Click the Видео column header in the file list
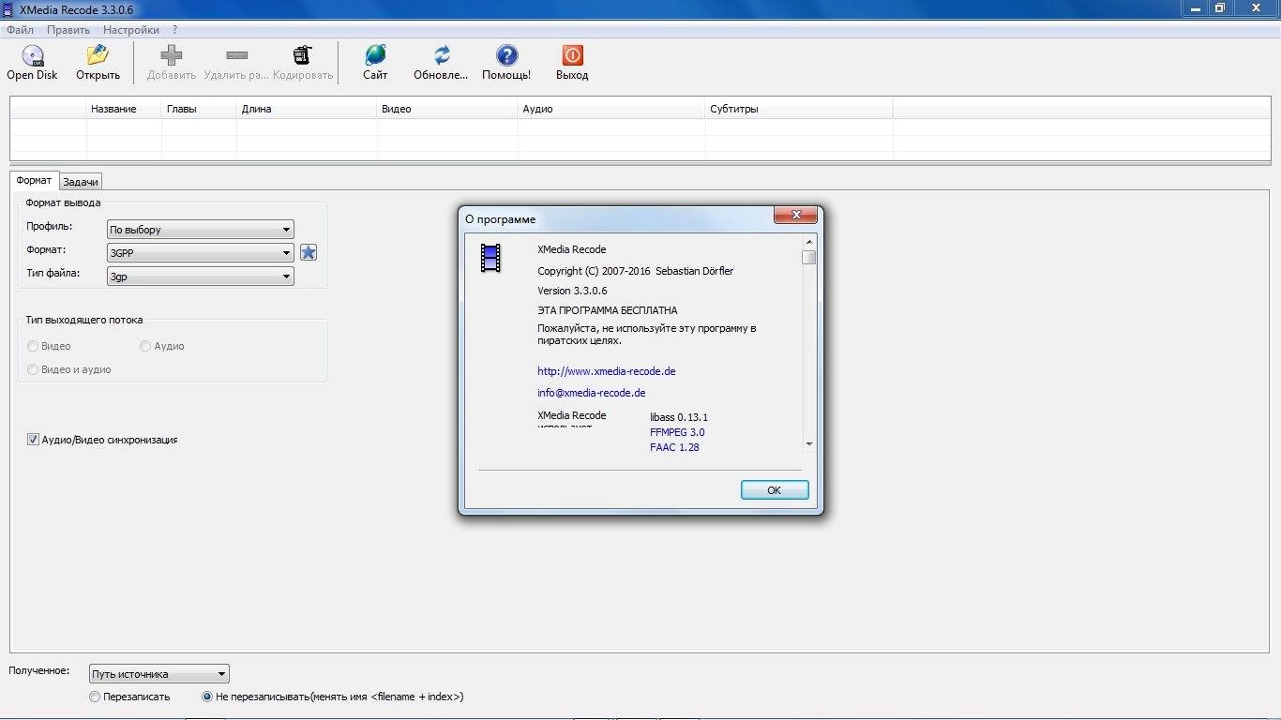The width and height of the screenshot is (1281, 720). click(x=447, y=109)
